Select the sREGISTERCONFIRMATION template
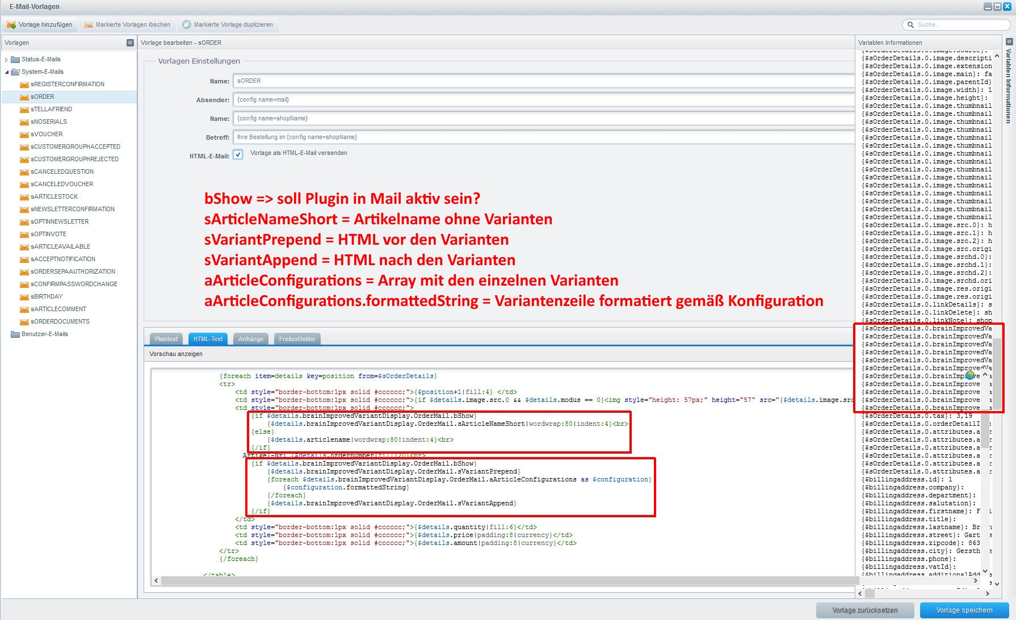 68,84
